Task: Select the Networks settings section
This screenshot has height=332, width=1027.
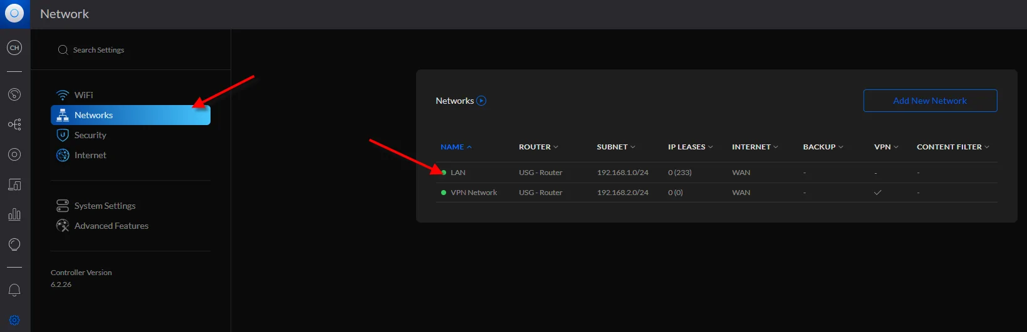Action: click(130, 115)
